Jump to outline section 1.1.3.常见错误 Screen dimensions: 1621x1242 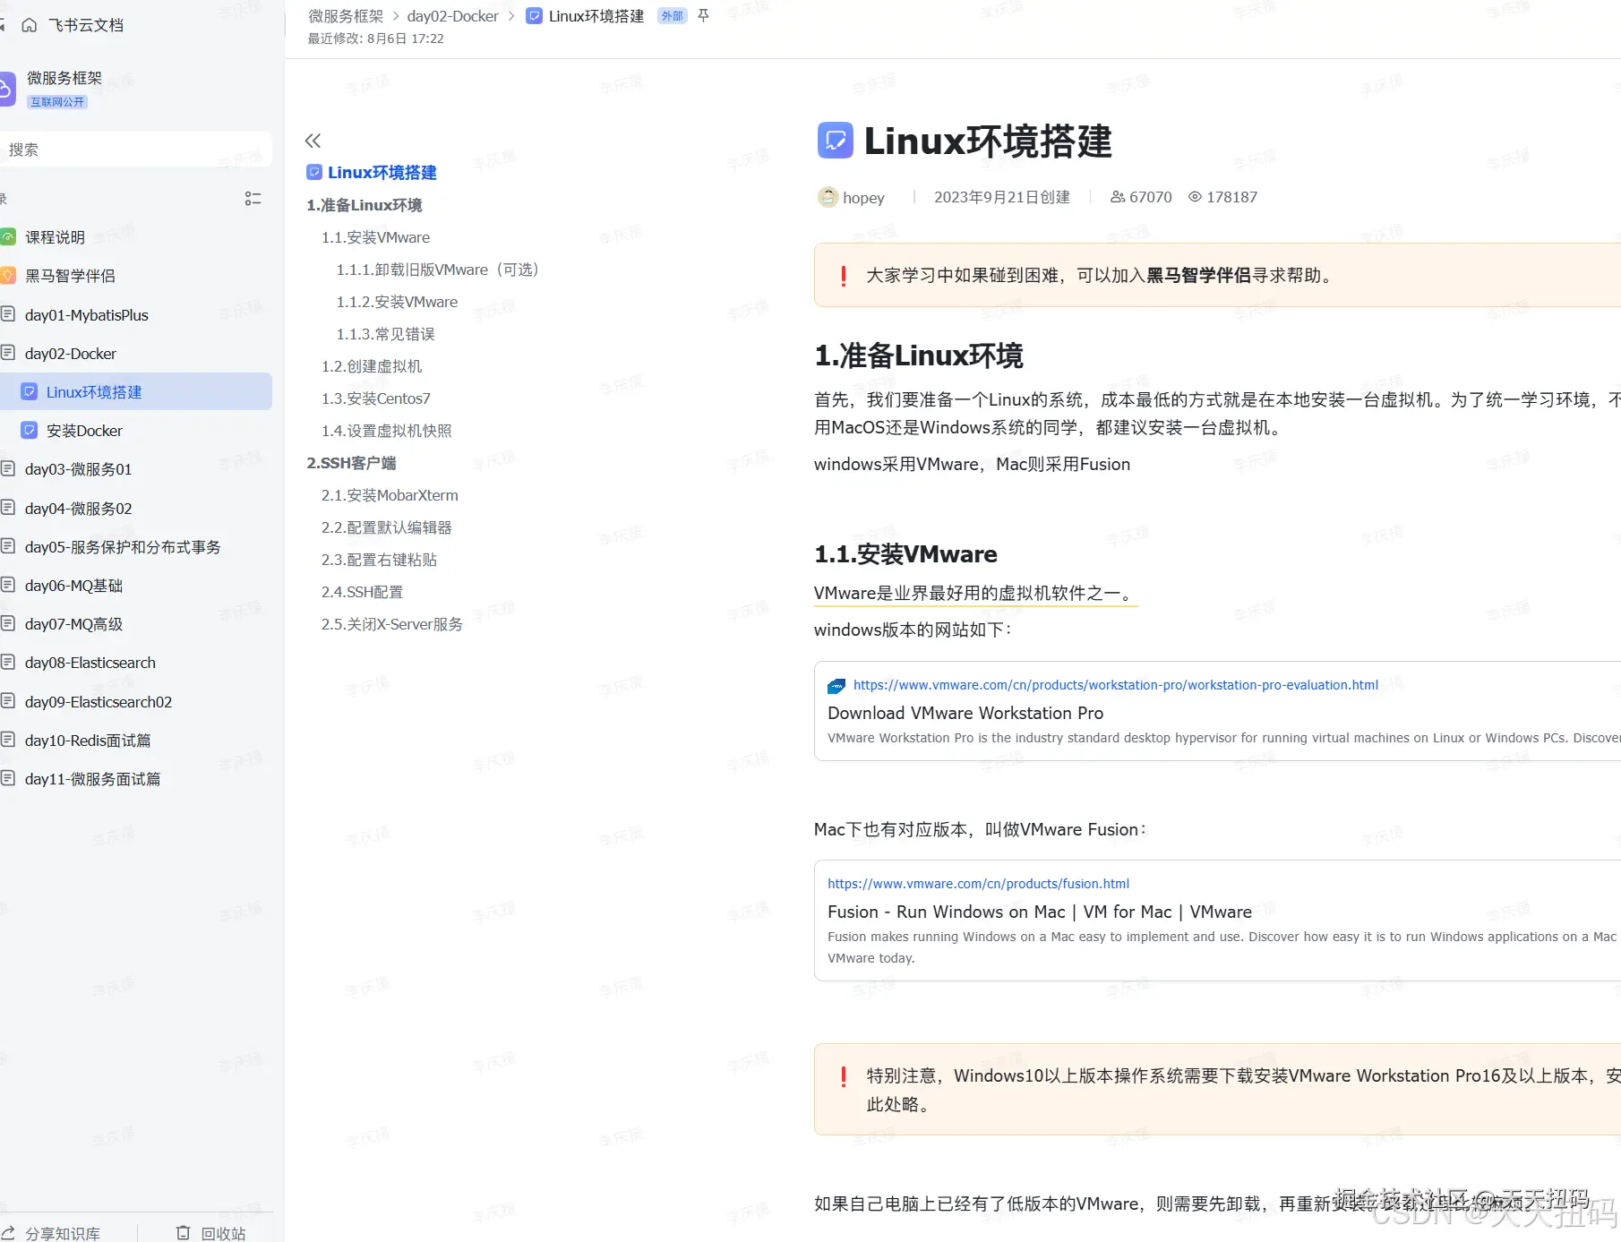[386, 334]
